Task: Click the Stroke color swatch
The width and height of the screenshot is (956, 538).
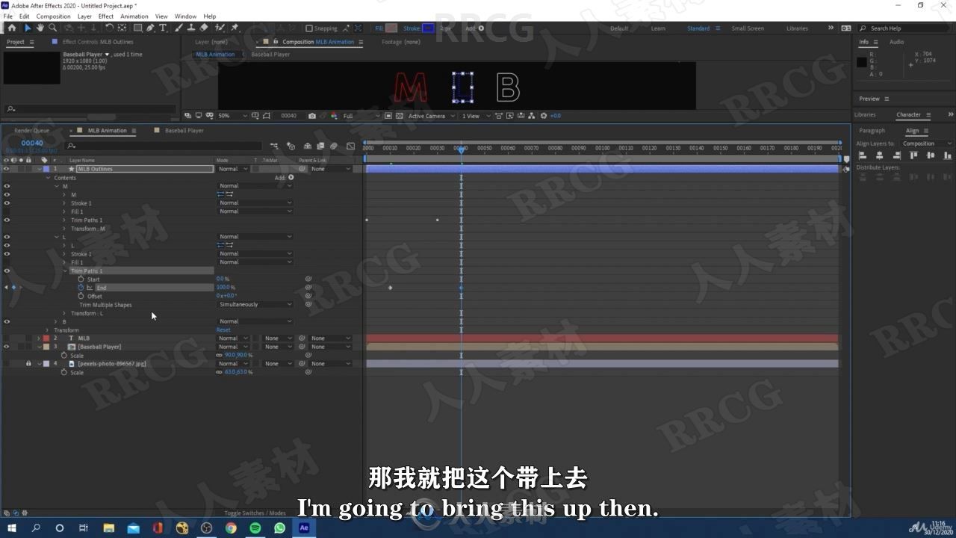Action: point(428,28)
